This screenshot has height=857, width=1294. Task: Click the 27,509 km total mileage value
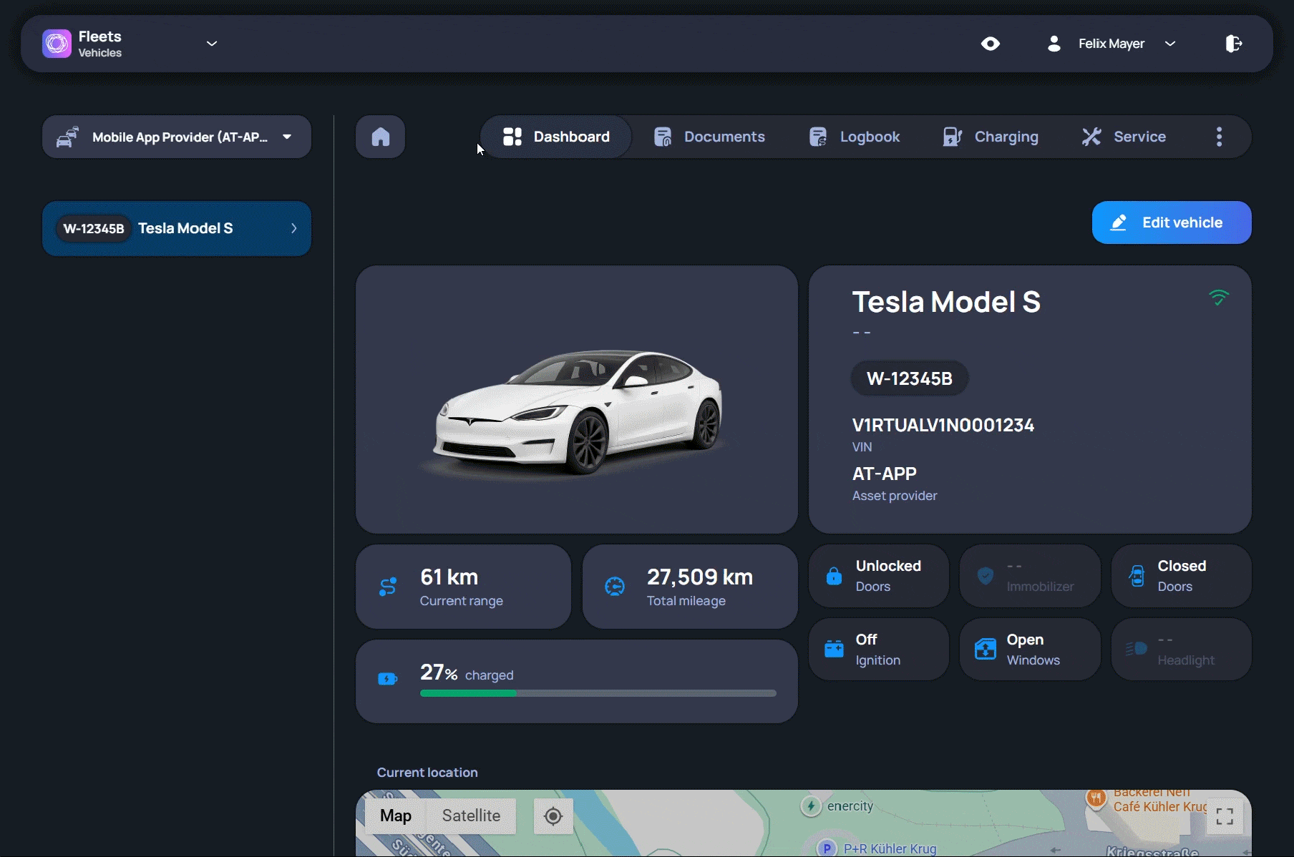pyautogui.click(x=700, y=577)
